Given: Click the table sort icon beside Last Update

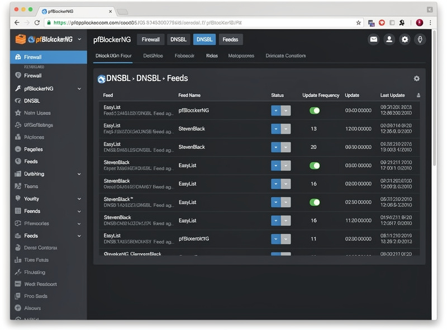Looking at the screenshot, I should [418, 95].
